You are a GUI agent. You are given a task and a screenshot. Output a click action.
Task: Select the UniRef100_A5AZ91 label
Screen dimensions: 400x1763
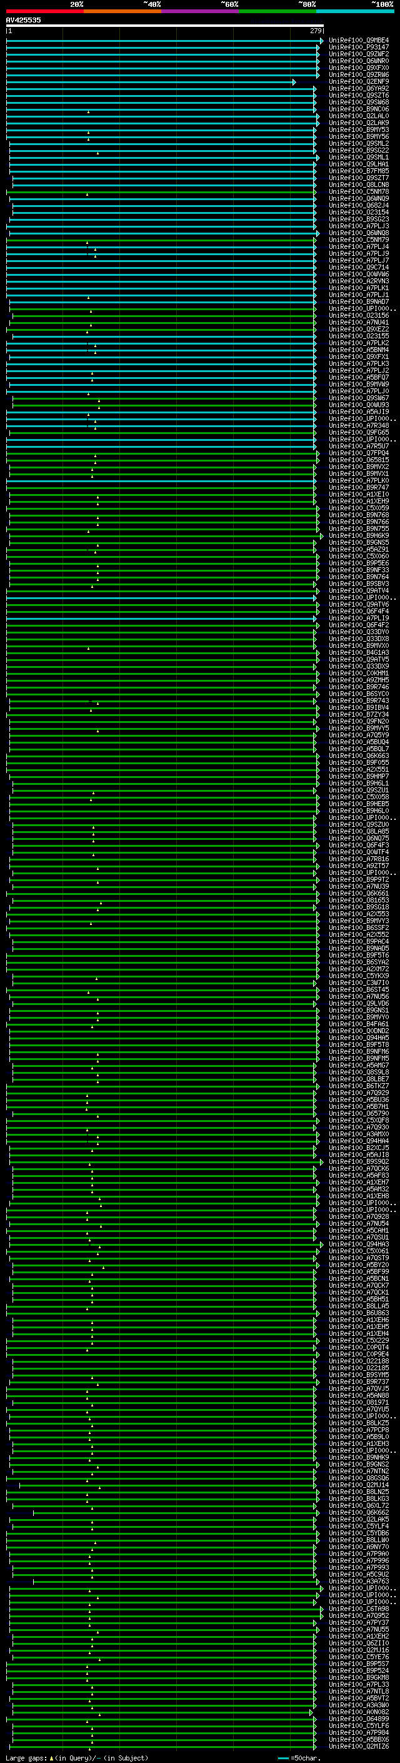[359, 550]
